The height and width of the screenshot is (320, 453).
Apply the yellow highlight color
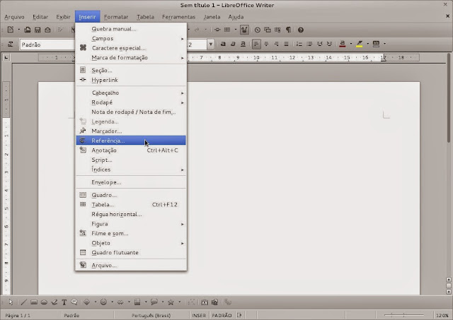[359, 44]
